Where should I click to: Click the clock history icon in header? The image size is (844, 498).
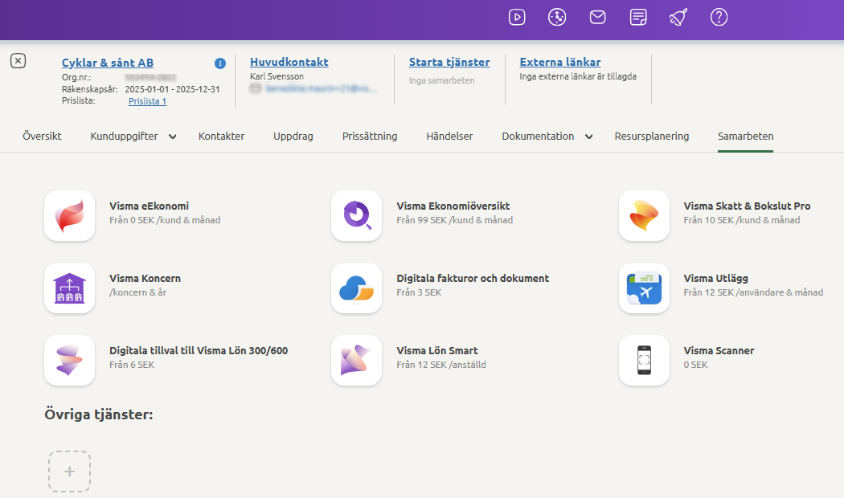557,17
